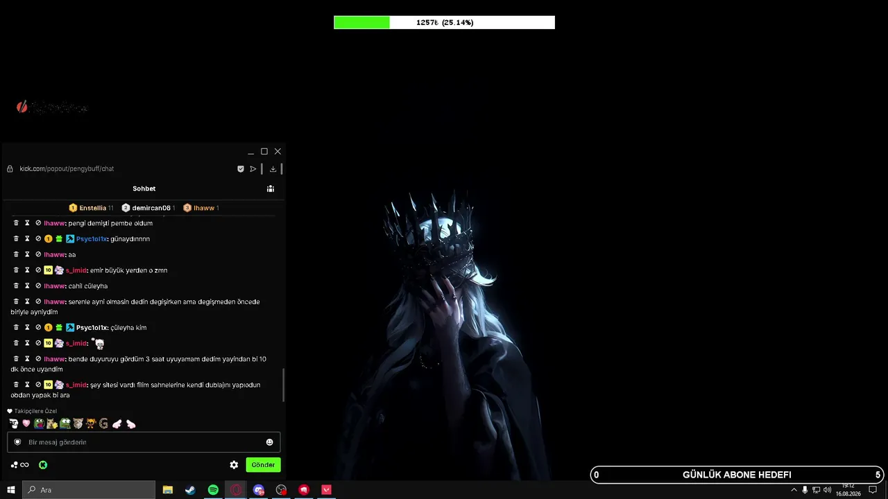Click the "Sohbet" chat header title

(144, 189)
